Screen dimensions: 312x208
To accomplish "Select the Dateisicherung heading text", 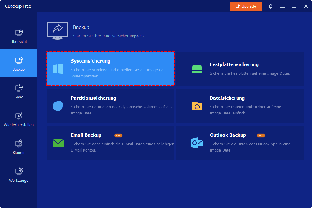I will [227, 98].
